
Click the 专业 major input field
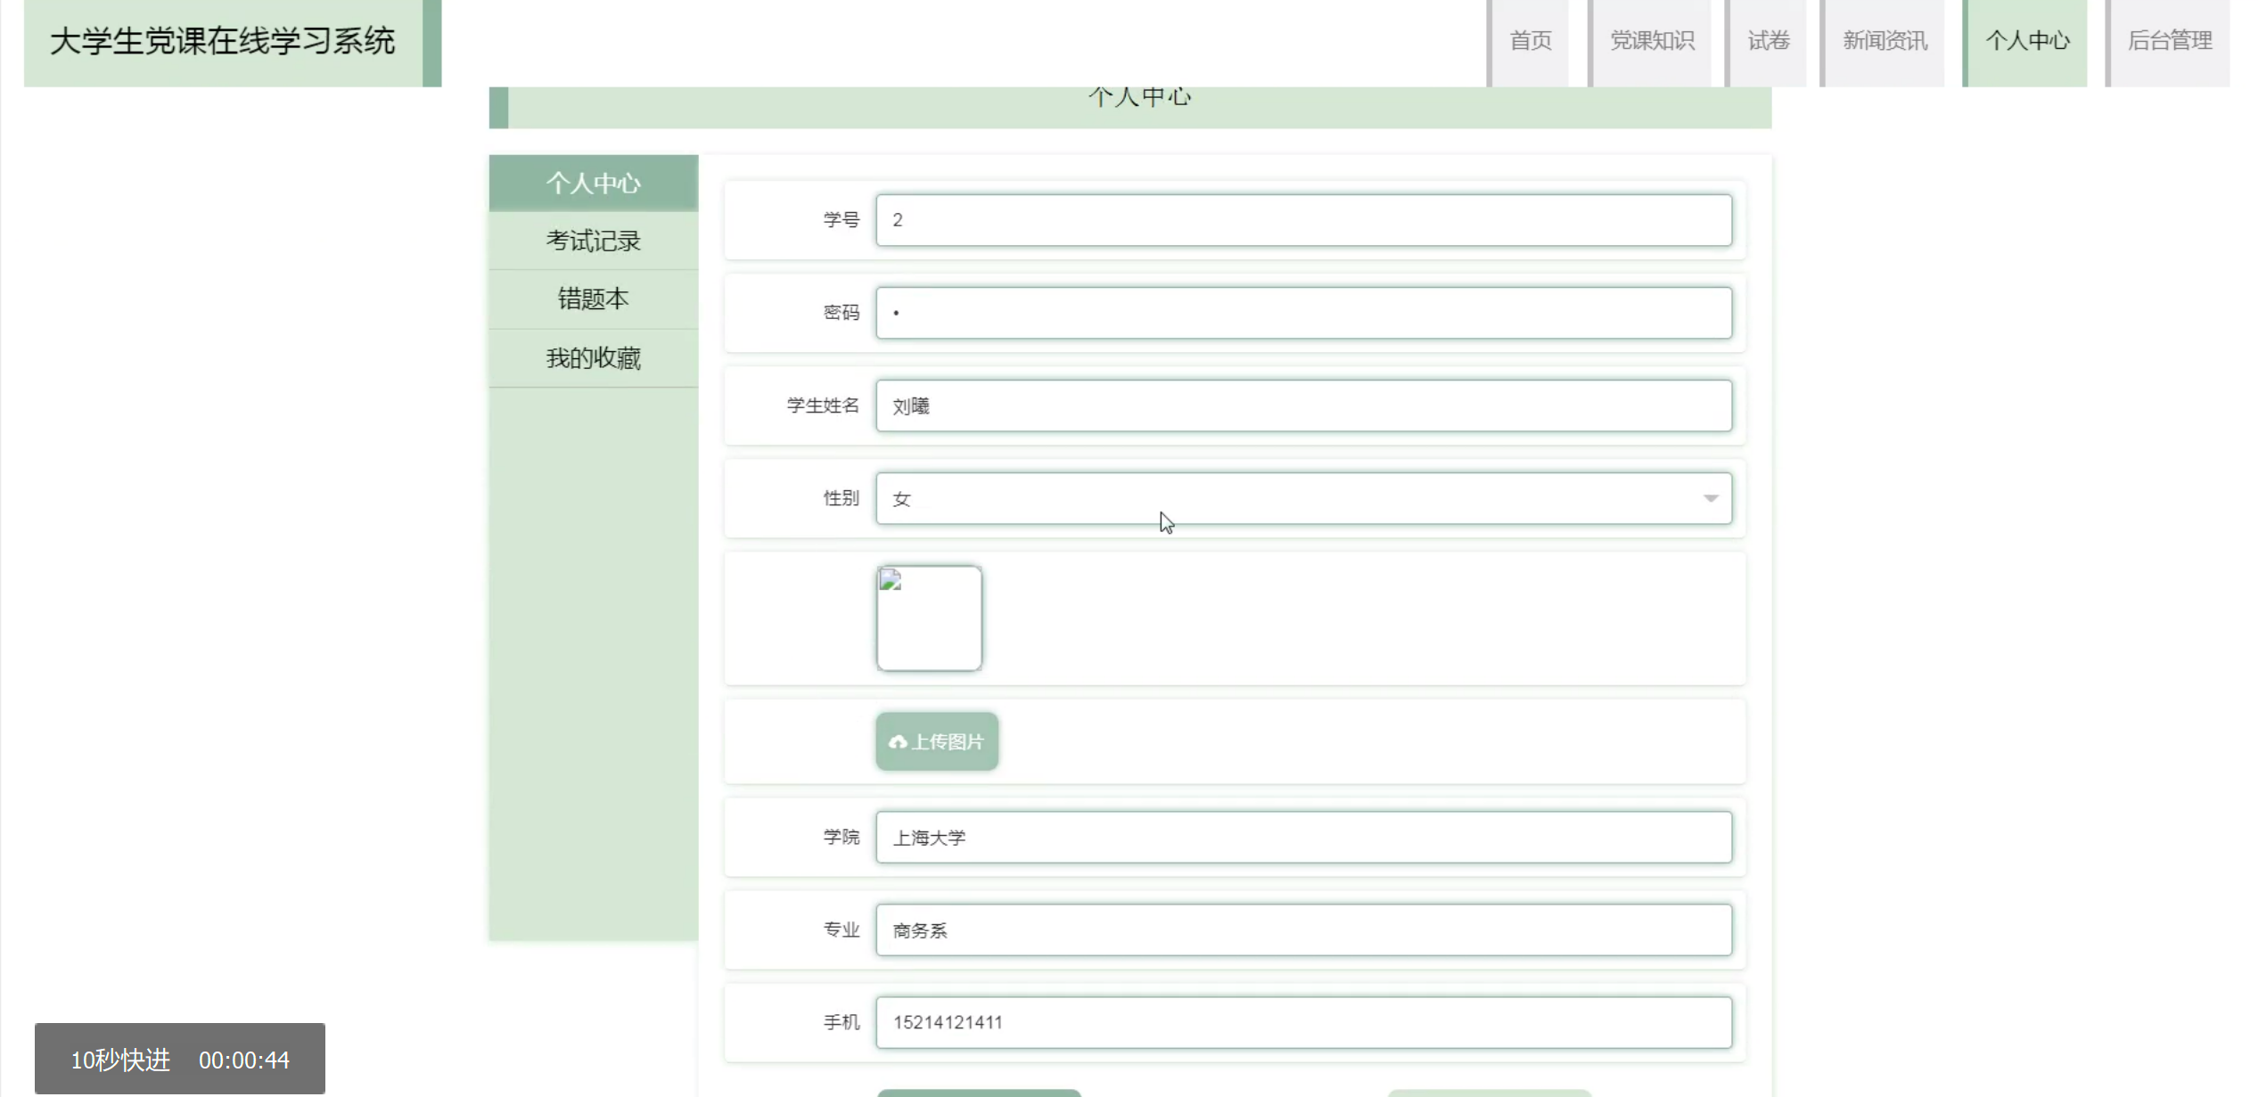click(1302, 930)
